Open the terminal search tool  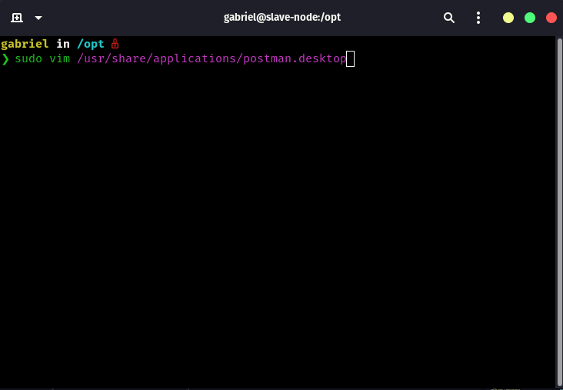[449, 17]
